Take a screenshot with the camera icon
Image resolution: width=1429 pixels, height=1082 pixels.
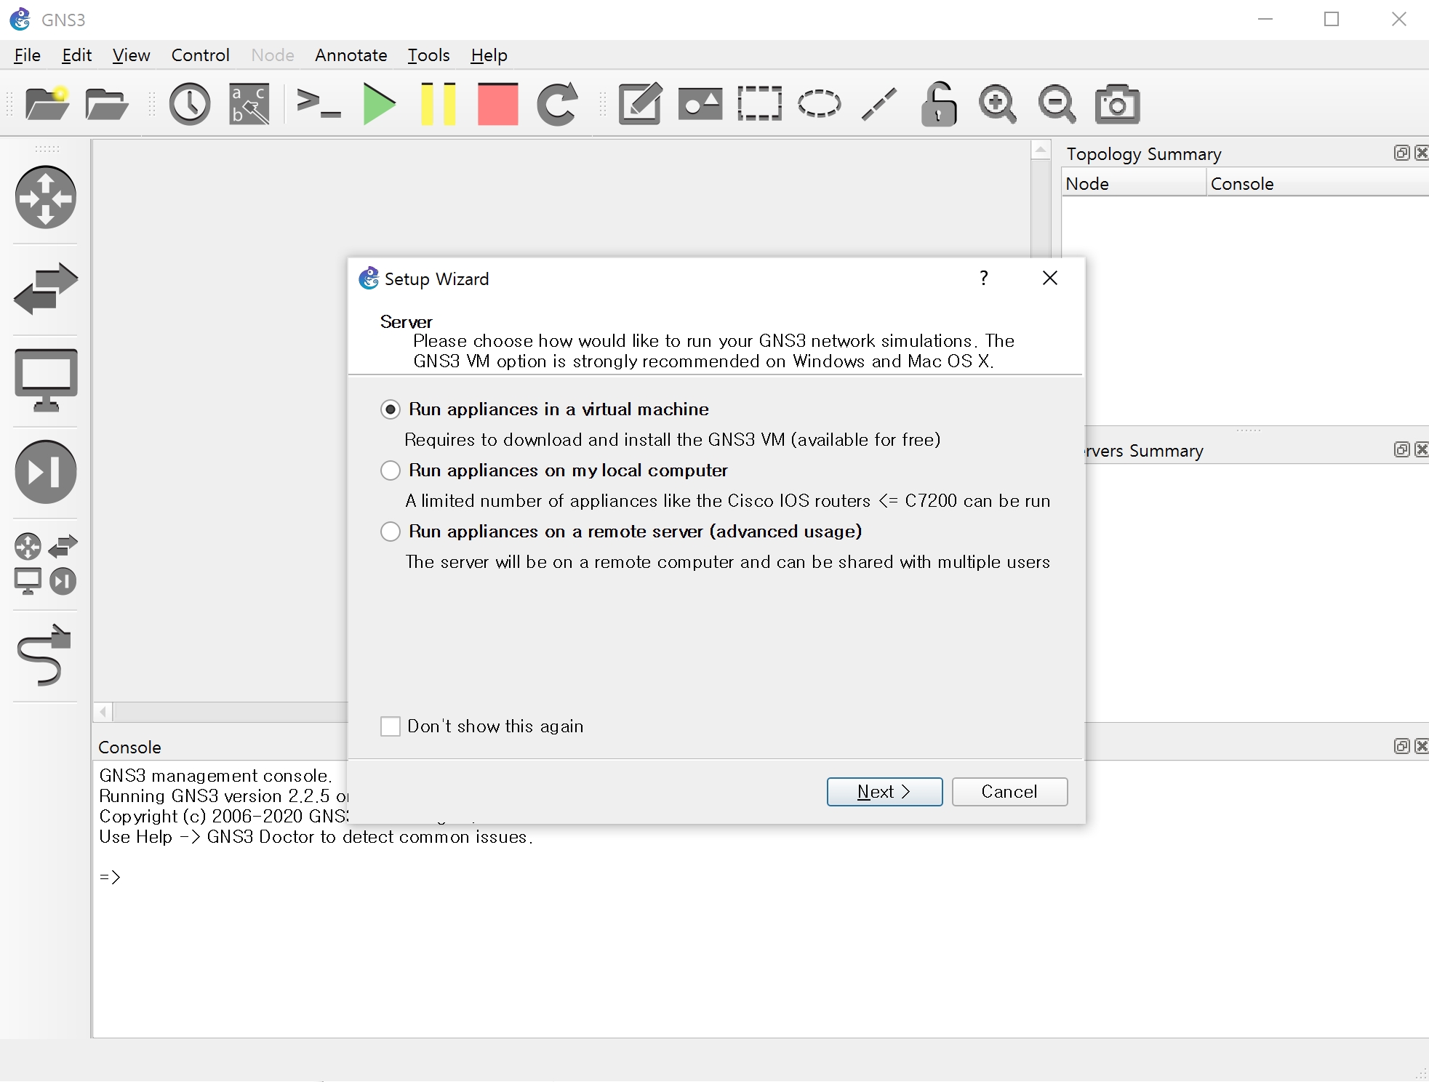tap(1117, 104)
